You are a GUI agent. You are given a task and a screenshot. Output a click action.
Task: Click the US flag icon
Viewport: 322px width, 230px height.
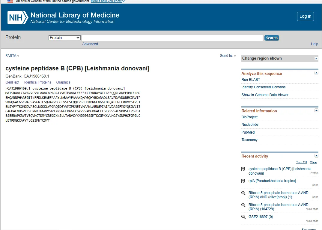click(10, 1)
